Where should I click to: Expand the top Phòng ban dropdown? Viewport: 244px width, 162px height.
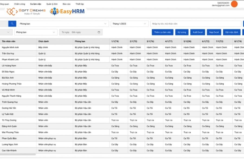(63, 24)
